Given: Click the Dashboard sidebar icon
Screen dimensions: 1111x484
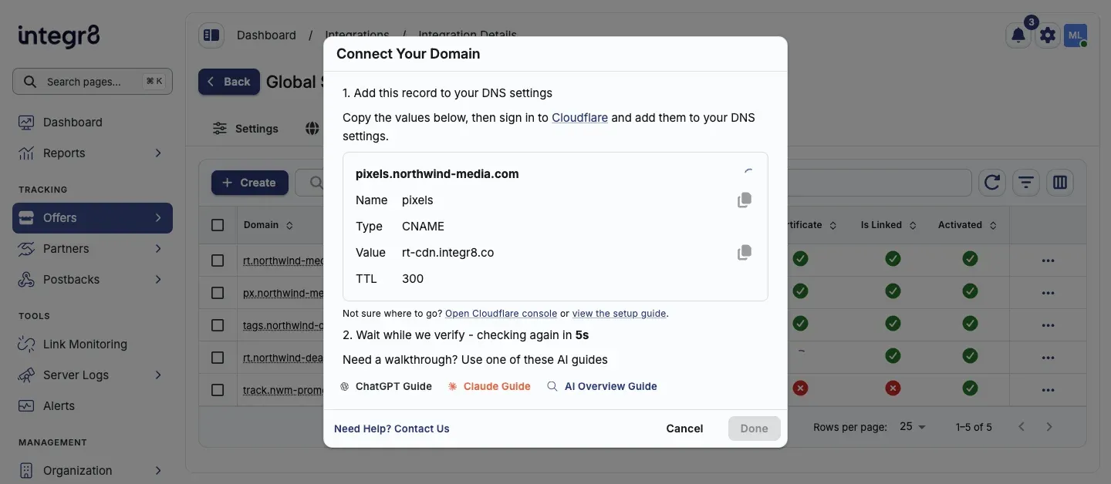Looking at the screenshot, I should tap(26, 123).
